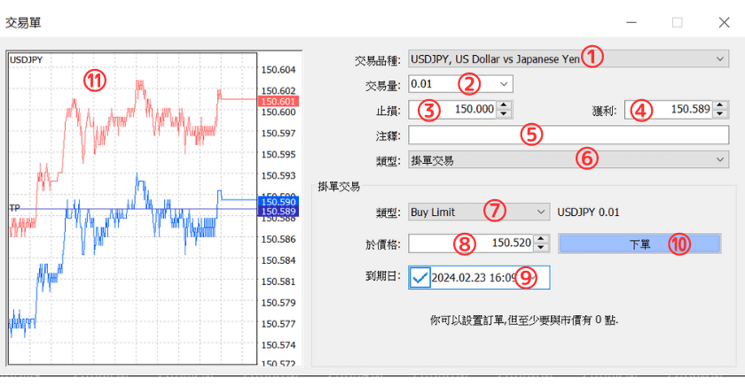Click the 止損 stop loss input field
The width and height of the screenshot is (745, 386).
tap(451, 110)
